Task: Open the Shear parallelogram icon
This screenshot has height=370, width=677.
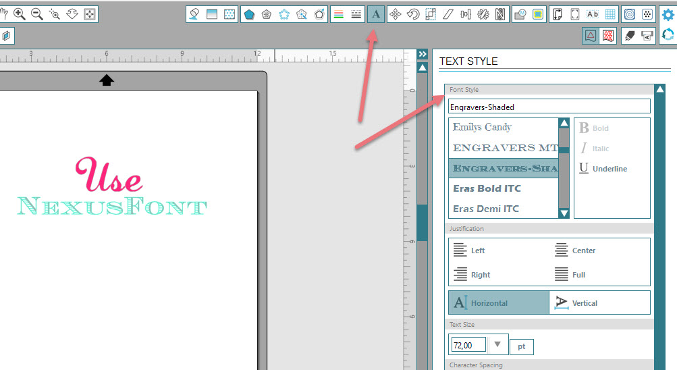Action: click(x=448, y=14)
